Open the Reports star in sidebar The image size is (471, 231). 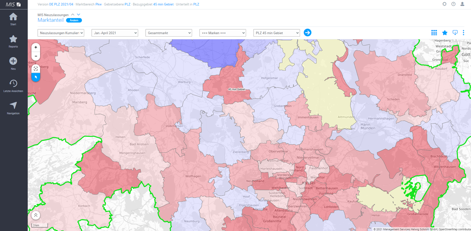pos(13,39)
